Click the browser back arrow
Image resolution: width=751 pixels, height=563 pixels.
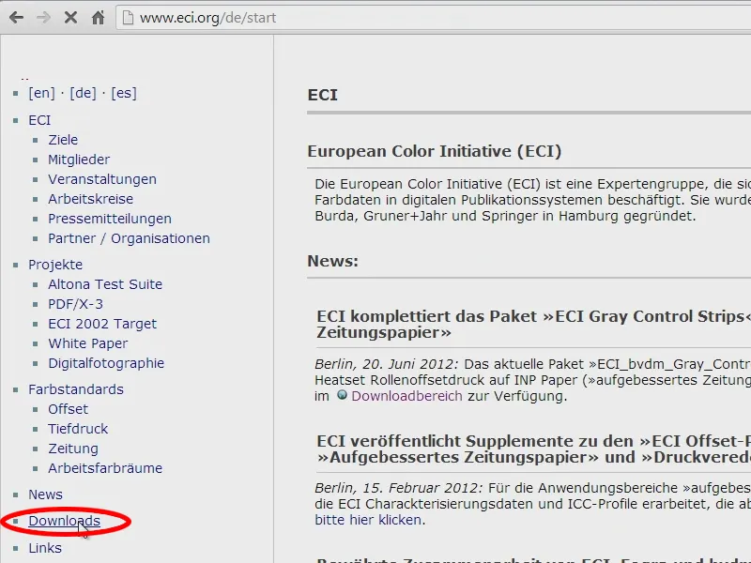tap(16, 18)
